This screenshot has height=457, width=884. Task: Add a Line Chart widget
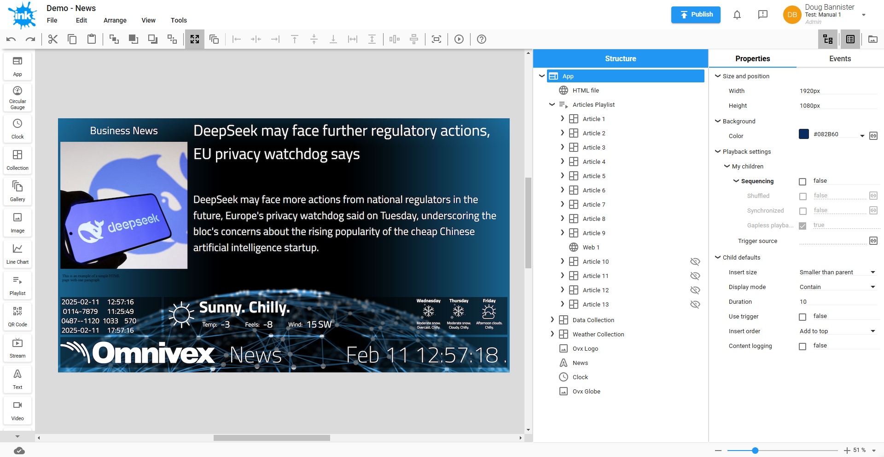[17, 254]
